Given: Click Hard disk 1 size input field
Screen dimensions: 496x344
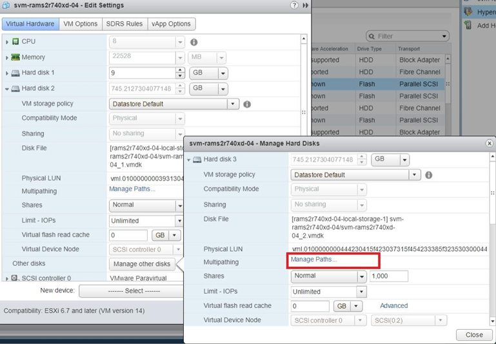Looking at the screenshot, I should [142, 73].
